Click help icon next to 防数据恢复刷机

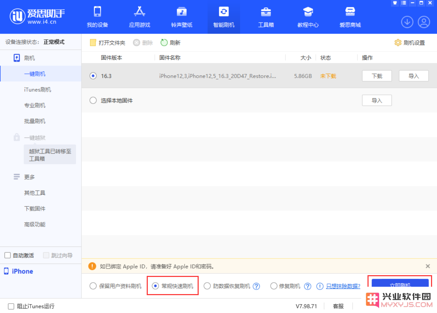[x=257, y=286]
